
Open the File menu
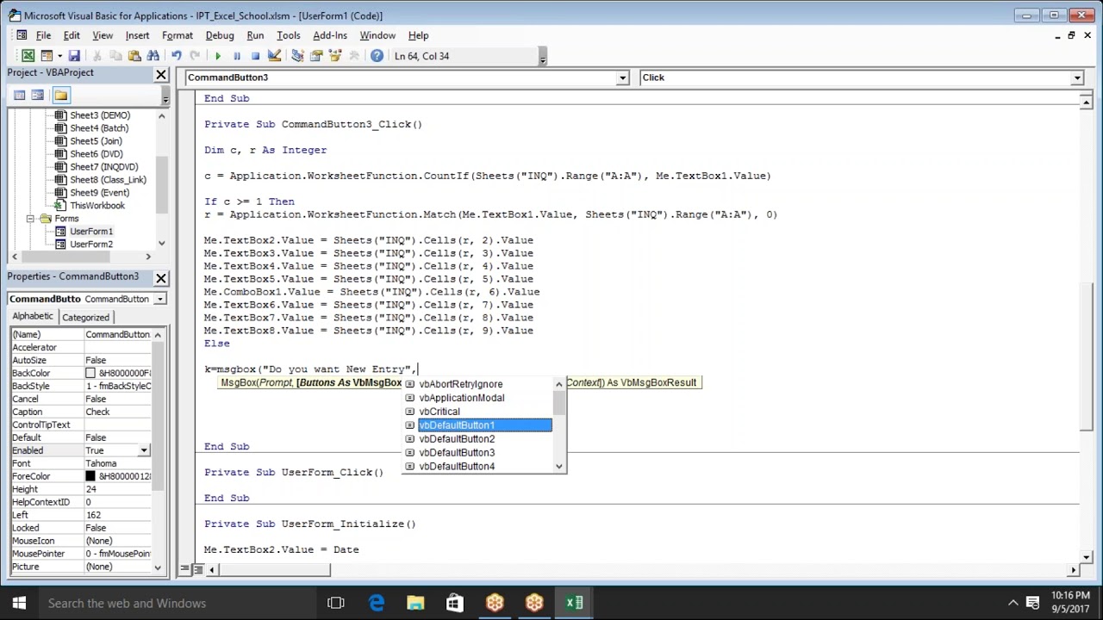click(x=43, y=35)
